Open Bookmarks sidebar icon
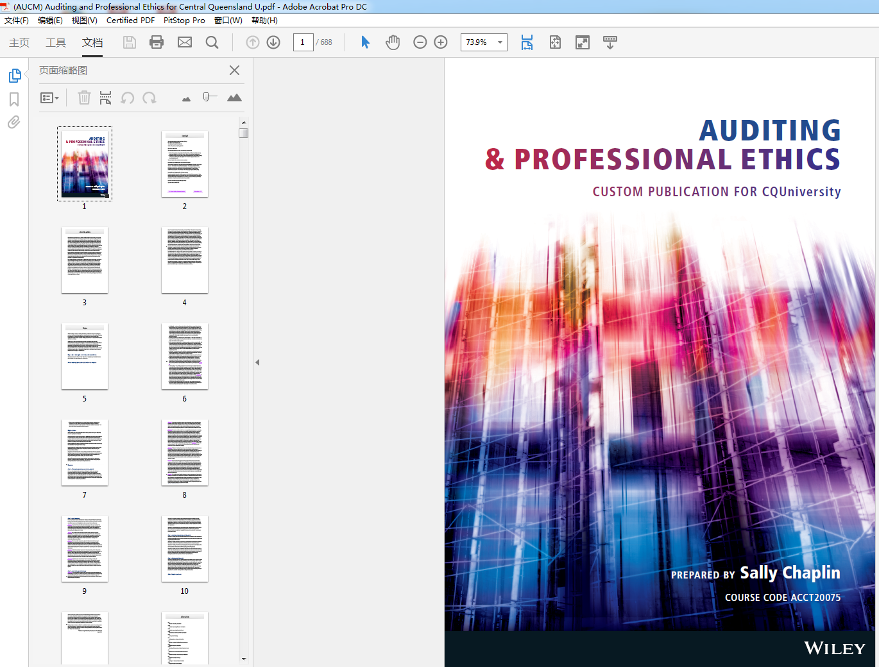 pyautogui.click(x=14, y=99)
